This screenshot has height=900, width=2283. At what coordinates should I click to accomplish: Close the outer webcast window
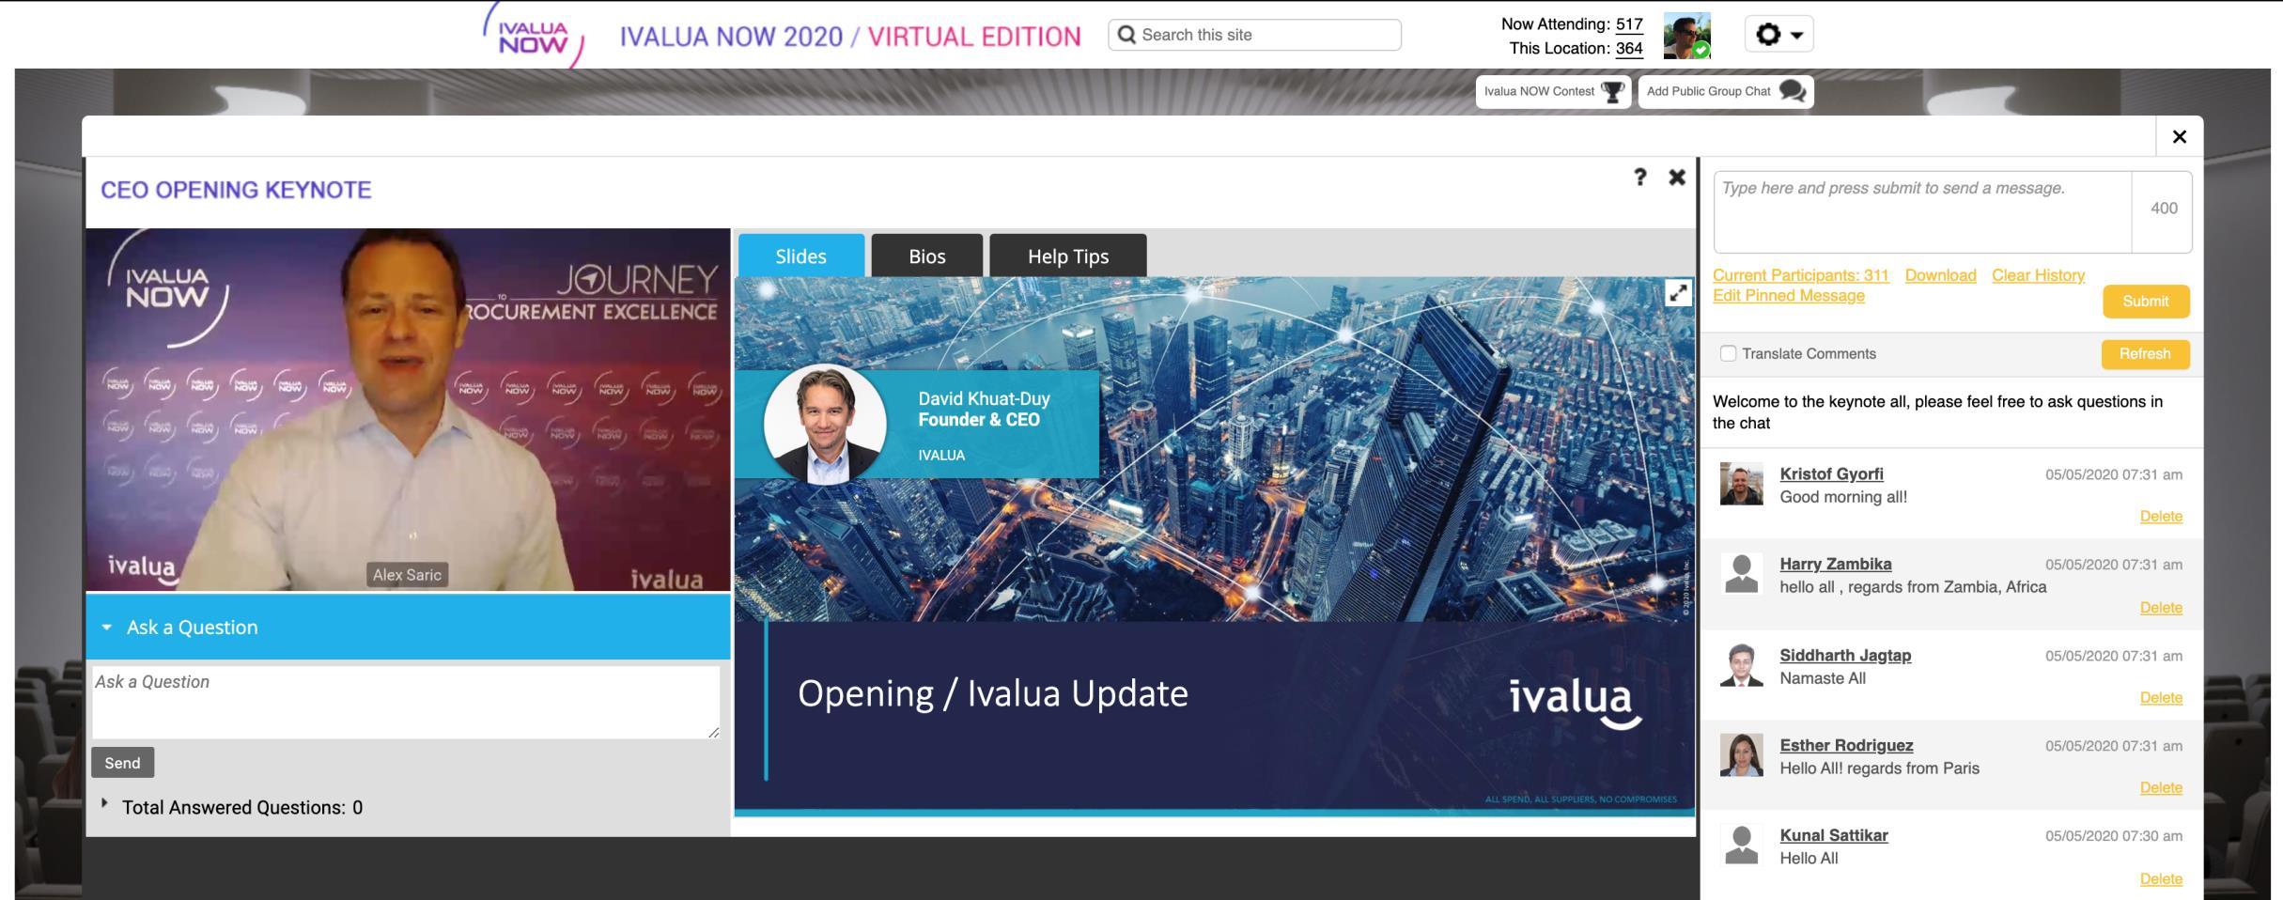pos(2180,137)
